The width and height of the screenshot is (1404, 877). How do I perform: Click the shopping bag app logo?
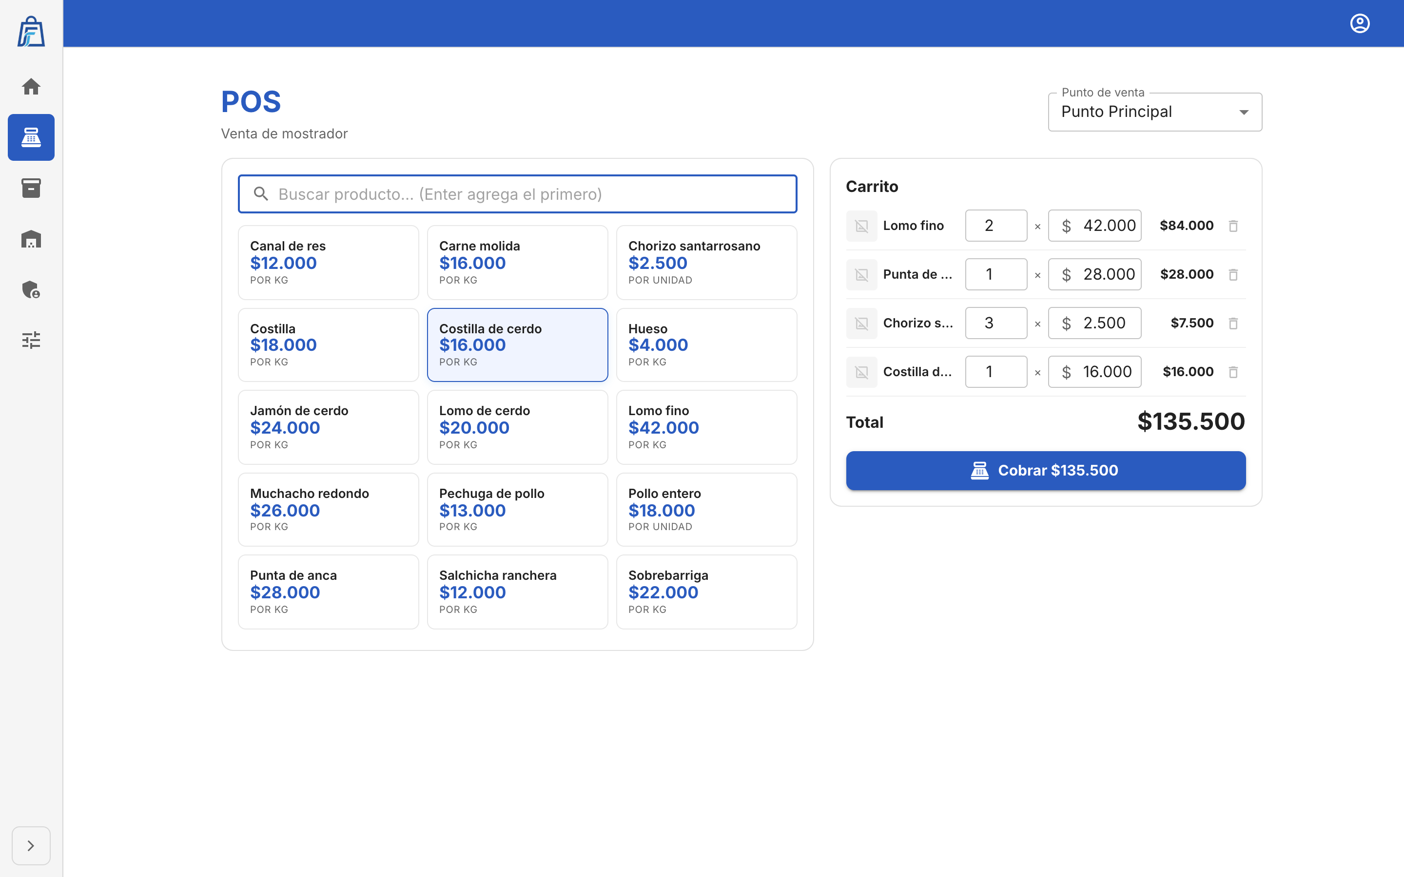(x=31, y=31)
